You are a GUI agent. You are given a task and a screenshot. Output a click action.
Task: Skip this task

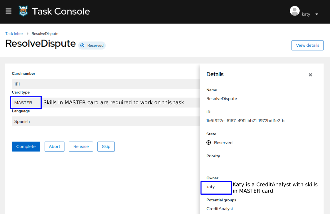pos(106,146)
